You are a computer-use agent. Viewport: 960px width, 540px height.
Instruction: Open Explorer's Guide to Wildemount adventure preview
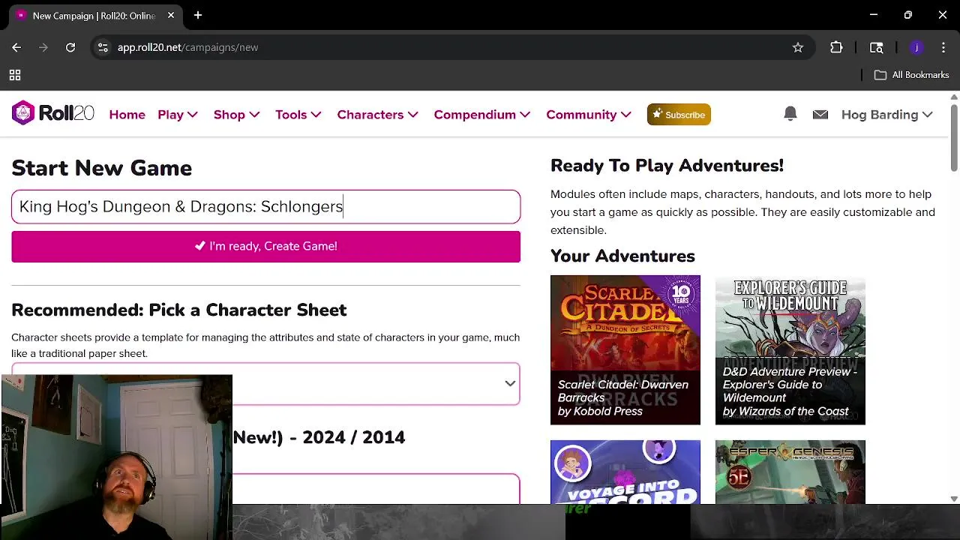pos(790,349)
